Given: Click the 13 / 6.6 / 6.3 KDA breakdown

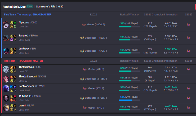Looking at the screenshot, I should tap(171, 71).
